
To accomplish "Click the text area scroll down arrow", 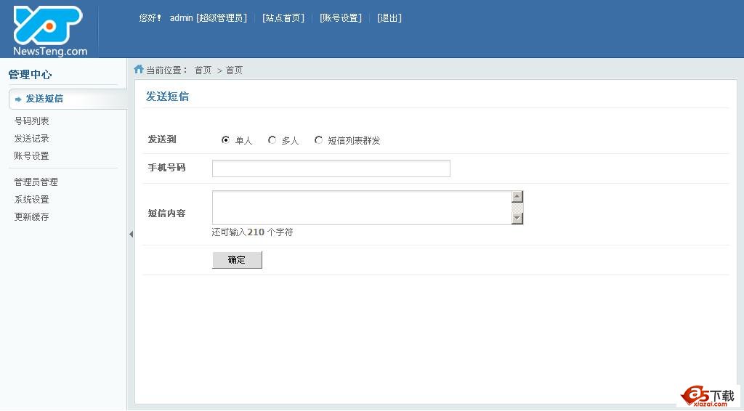I will (517, 218).
